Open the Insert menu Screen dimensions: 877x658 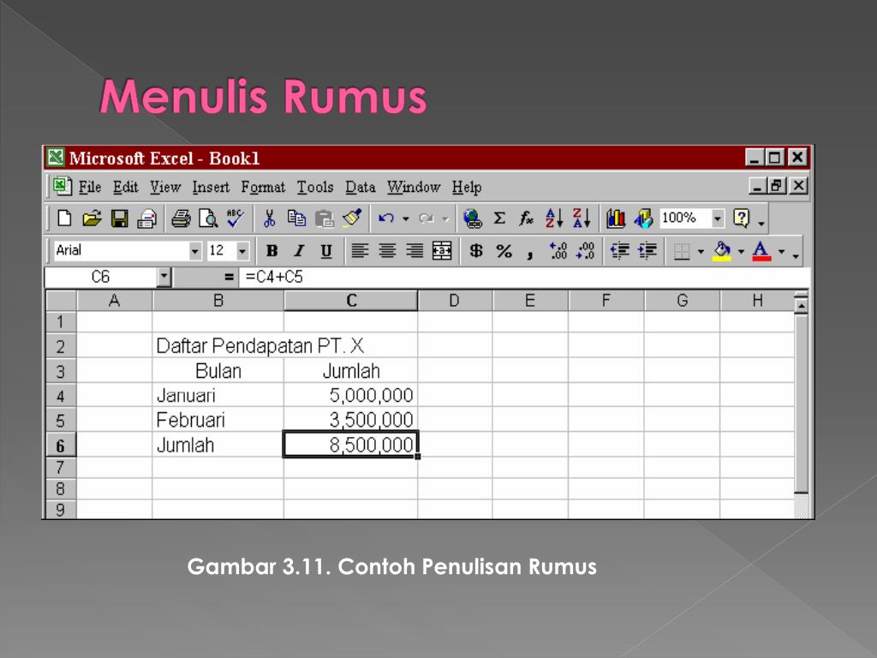(211, 187)
